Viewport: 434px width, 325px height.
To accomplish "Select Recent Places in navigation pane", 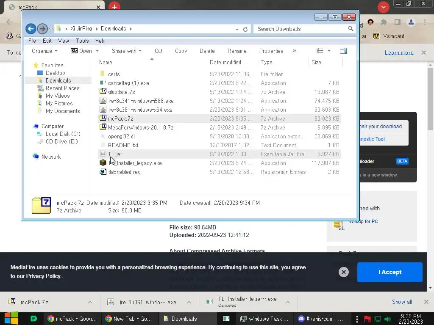I will tap(62, 88).
